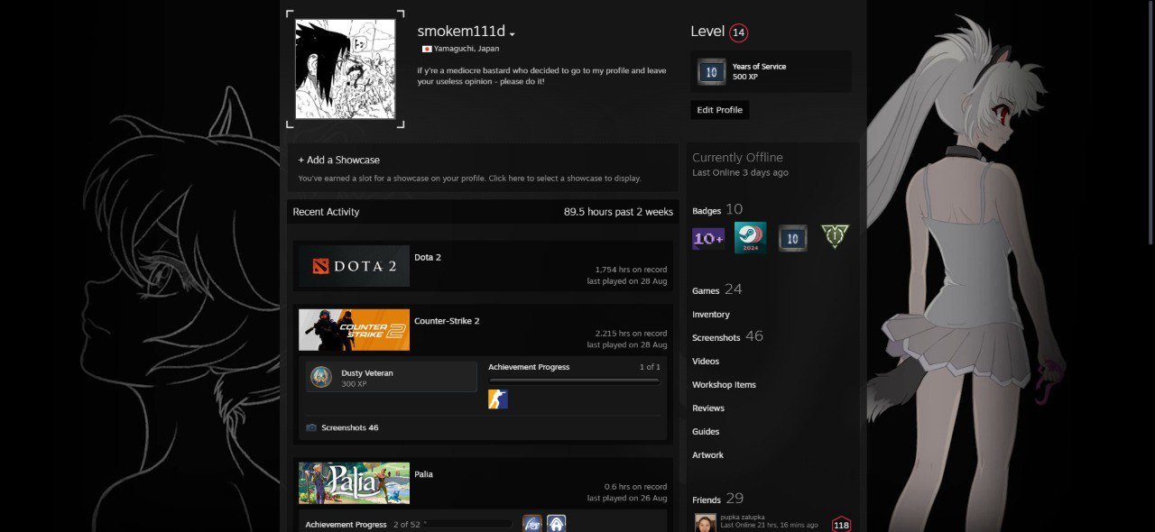
Task: Click the purple 10+ badge icon
Action: click(708, 238)
